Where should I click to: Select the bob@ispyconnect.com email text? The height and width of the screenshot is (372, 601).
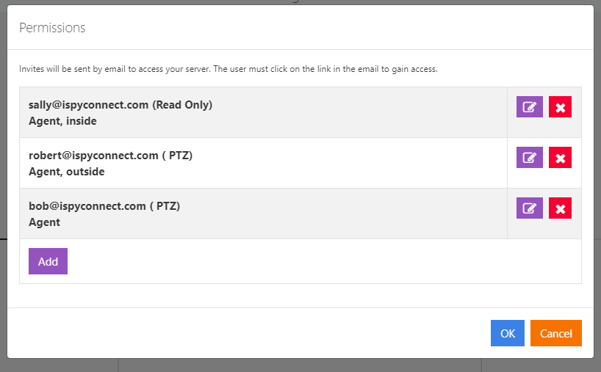pyautogui.click(x=87, y=206)
